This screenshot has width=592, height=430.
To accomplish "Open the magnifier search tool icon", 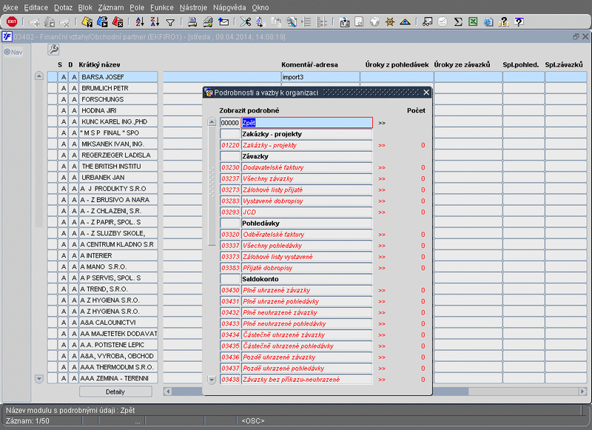I will pos(291,22).
